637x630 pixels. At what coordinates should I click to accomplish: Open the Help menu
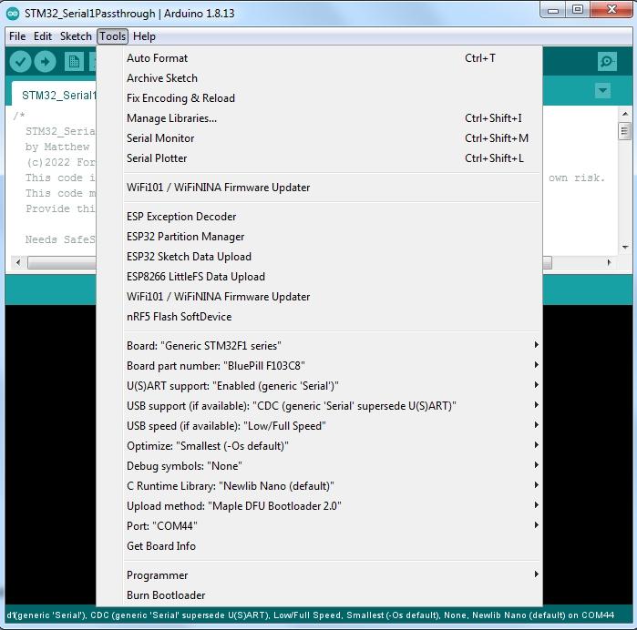tap(144, 36)
